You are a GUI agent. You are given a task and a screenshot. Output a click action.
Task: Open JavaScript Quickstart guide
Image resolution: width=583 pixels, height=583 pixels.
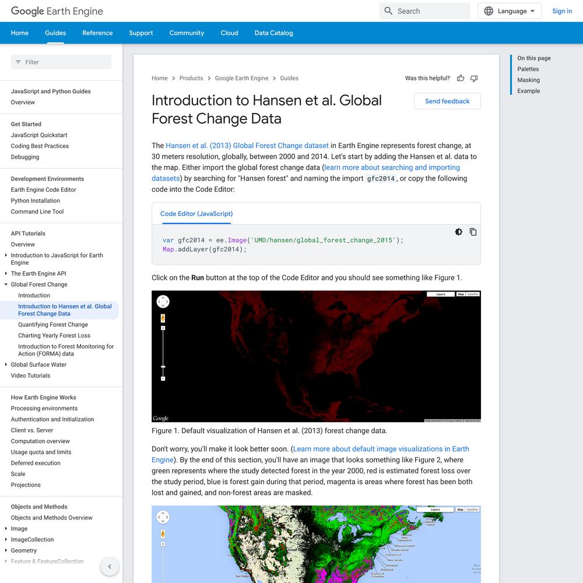(x=39, y=135)
